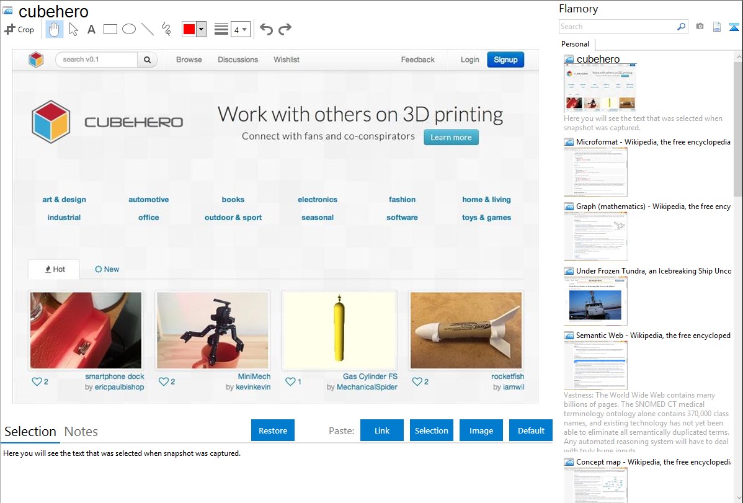Click the Feedback link
Image resolution: width=743 pixels, height=503 pixels.
(417, 60)
